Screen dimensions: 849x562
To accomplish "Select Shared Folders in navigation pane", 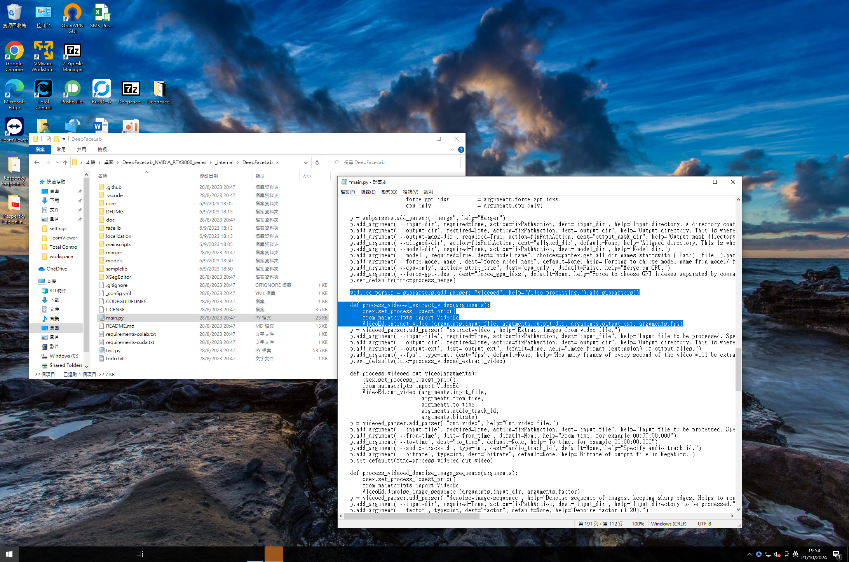I will coord(66,365).
